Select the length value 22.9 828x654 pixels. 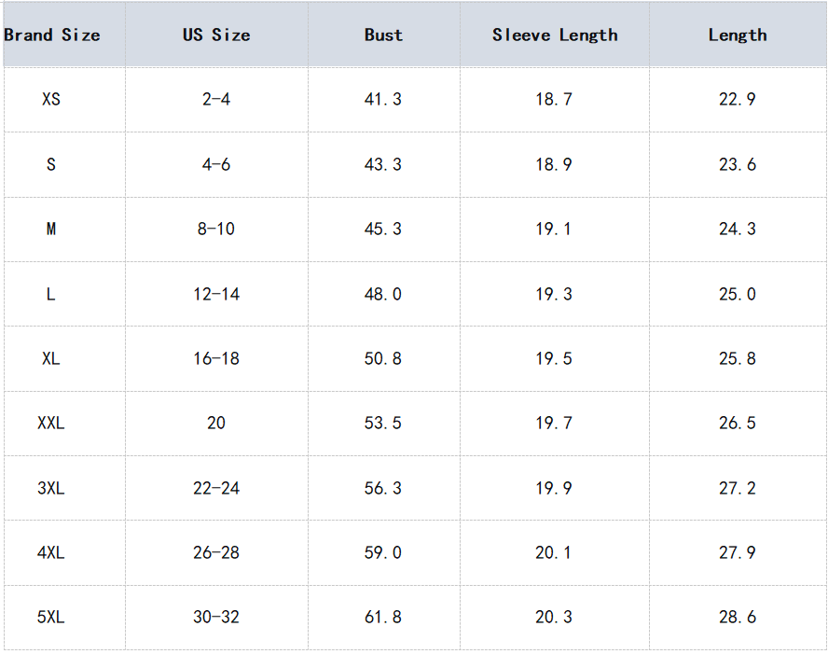pyautogui.click(x=738, y=99)
